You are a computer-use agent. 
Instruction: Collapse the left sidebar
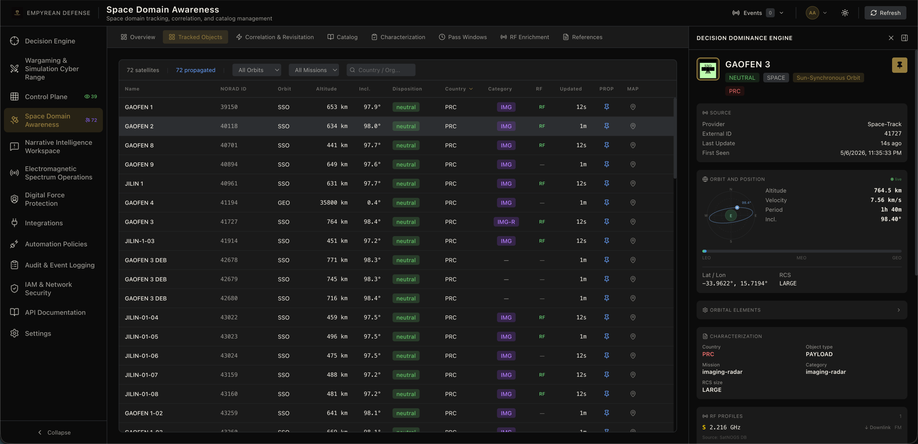coord(54,432)
